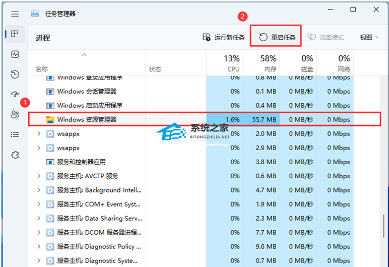Click the Windows 启动应用程序 process icon

pos(50,106)
